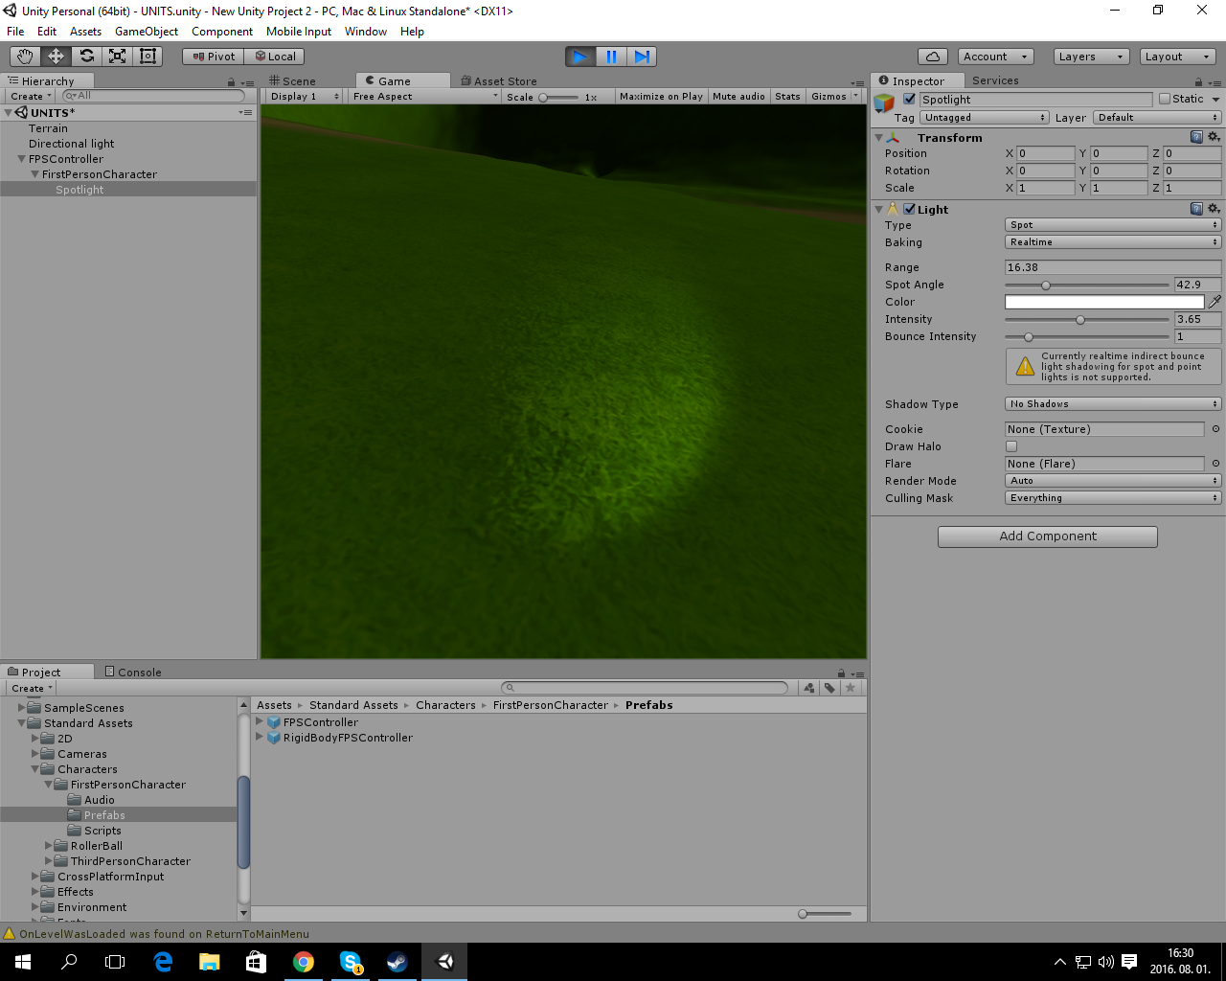Open Cookie texture object picker
1226x981 pixels.
1215,429
